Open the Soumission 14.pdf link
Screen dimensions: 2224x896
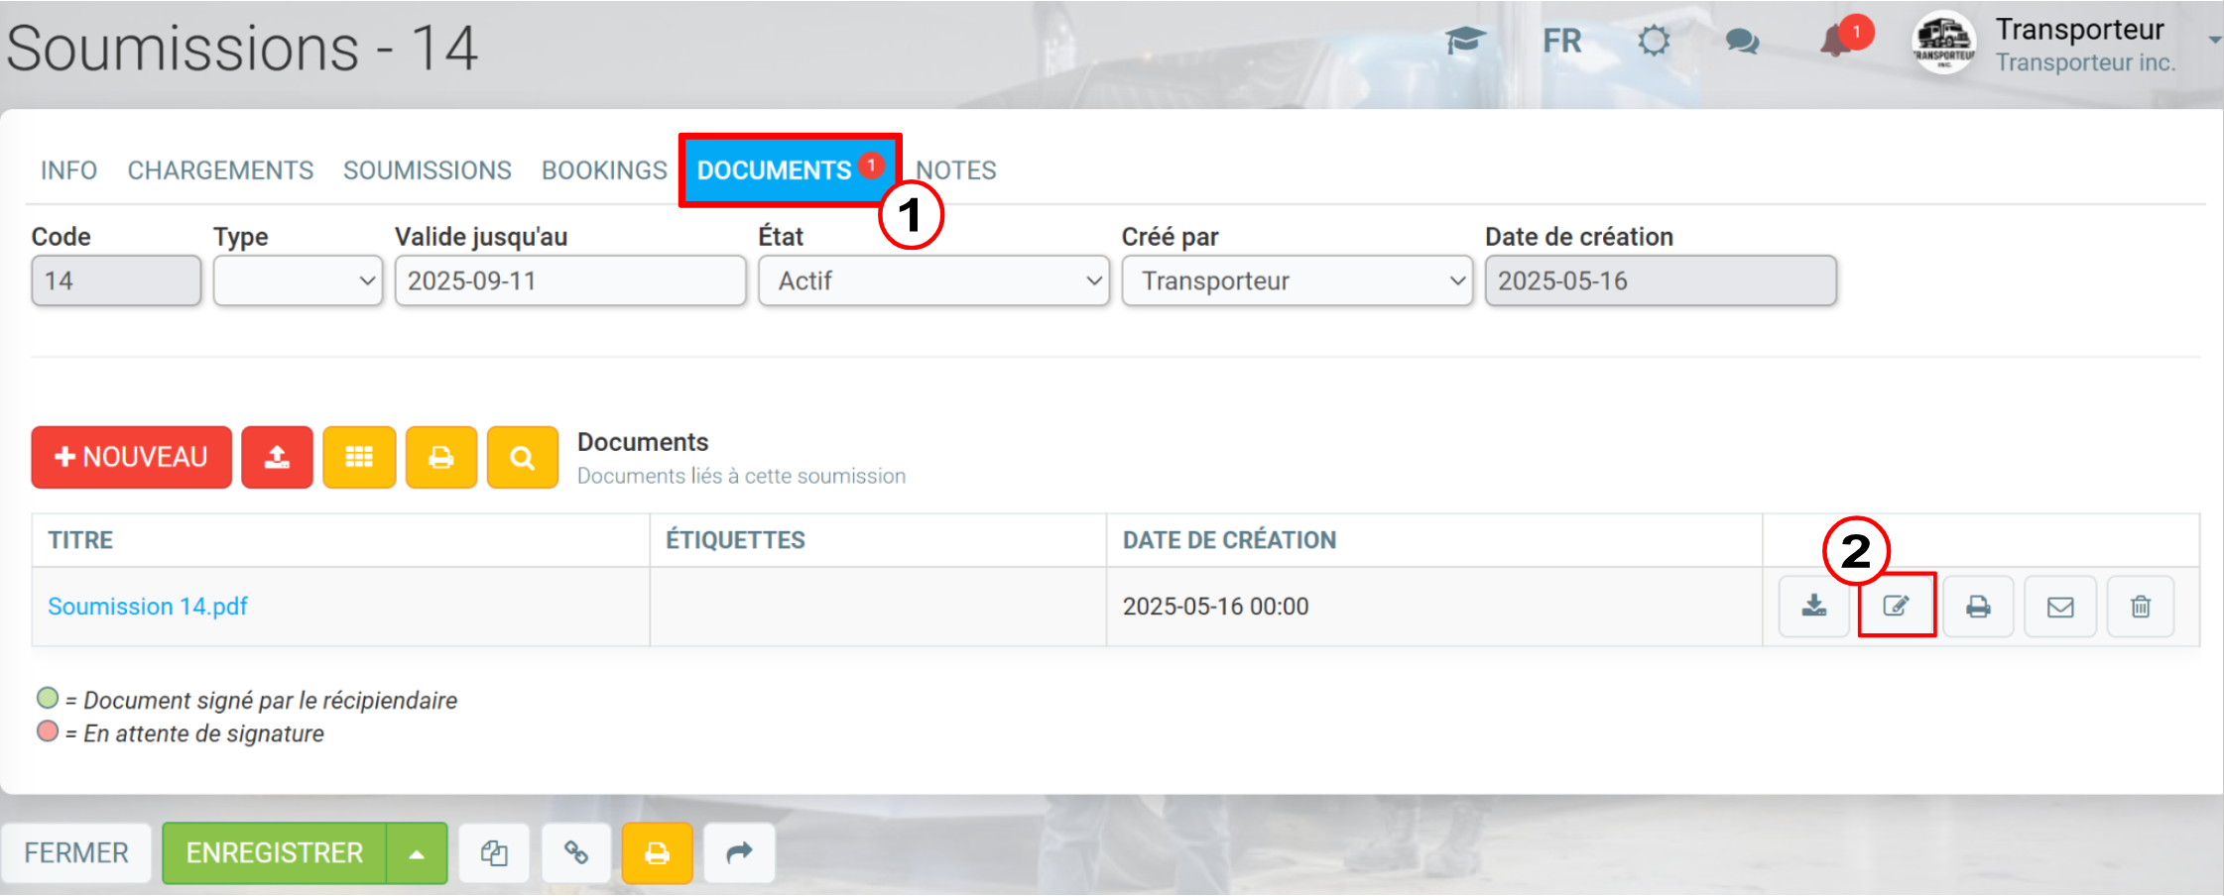point(148,607)
